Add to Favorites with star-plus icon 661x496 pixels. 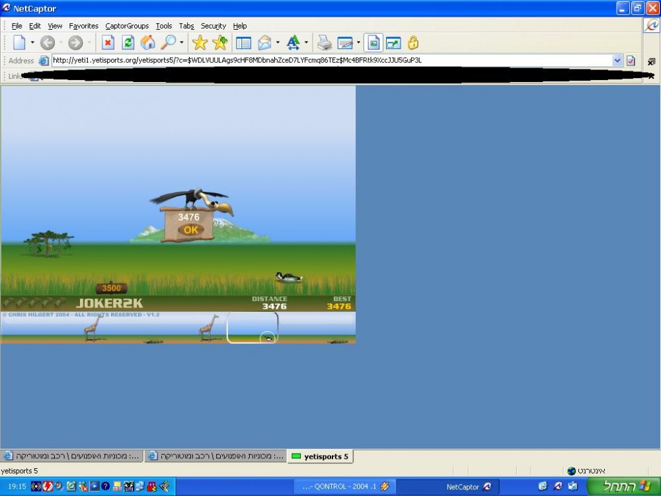[x=220, y=42]
